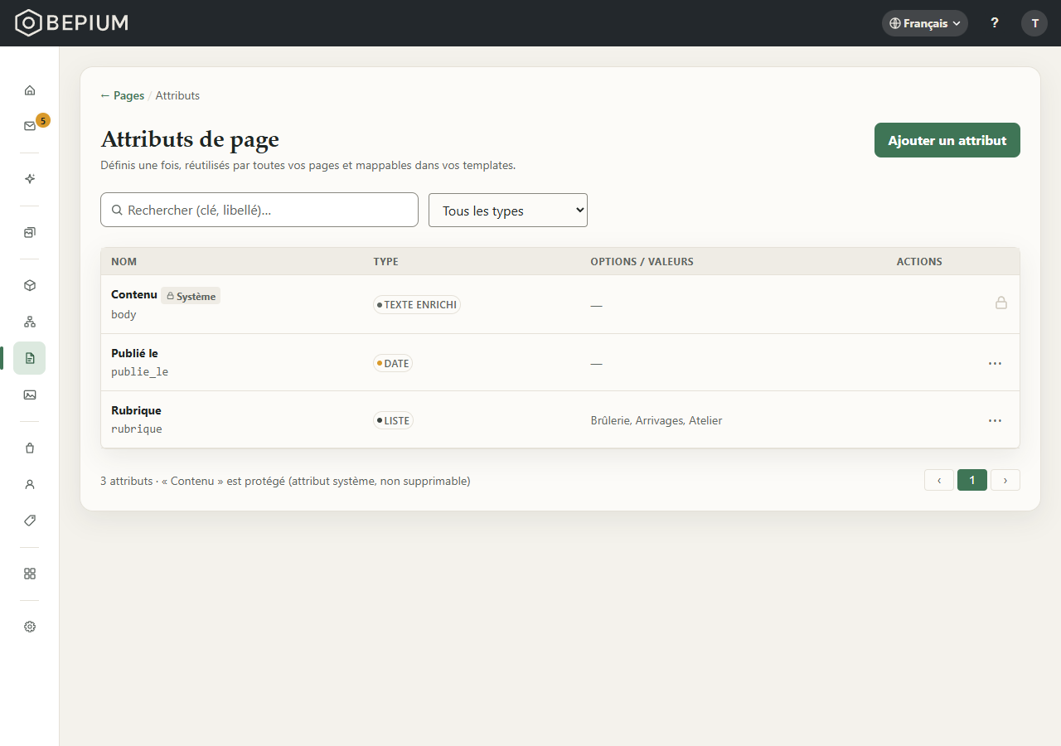
Task: Open the sparkle AI assistant icon
Action: [x=30, y=179]
